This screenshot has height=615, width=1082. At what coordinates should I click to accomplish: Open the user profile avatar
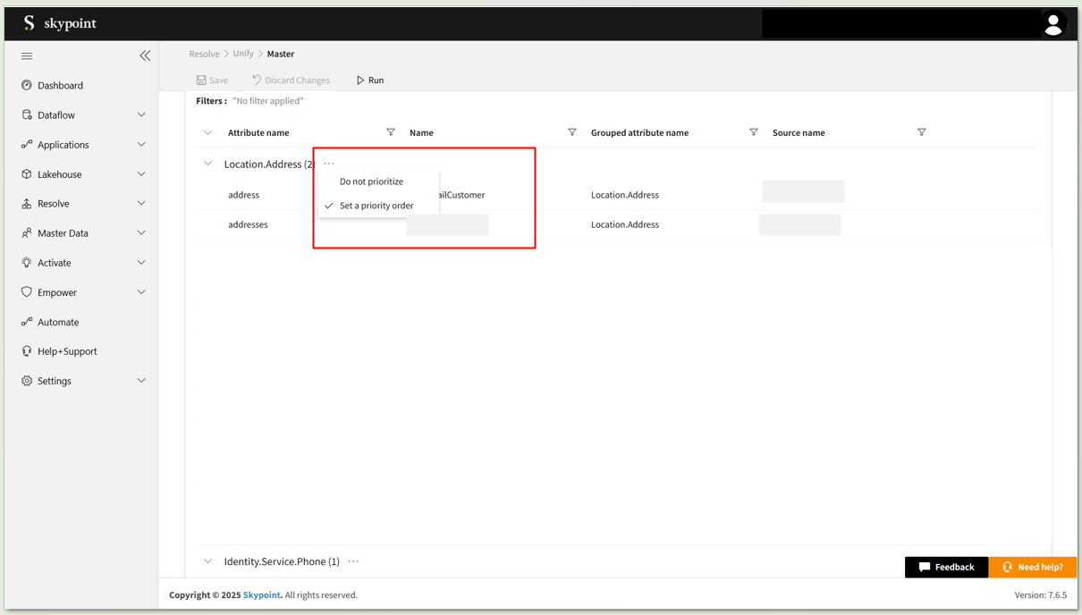(1052, 24)
